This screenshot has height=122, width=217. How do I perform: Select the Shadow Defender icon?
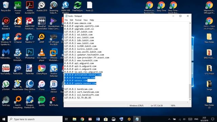point(54,71)
